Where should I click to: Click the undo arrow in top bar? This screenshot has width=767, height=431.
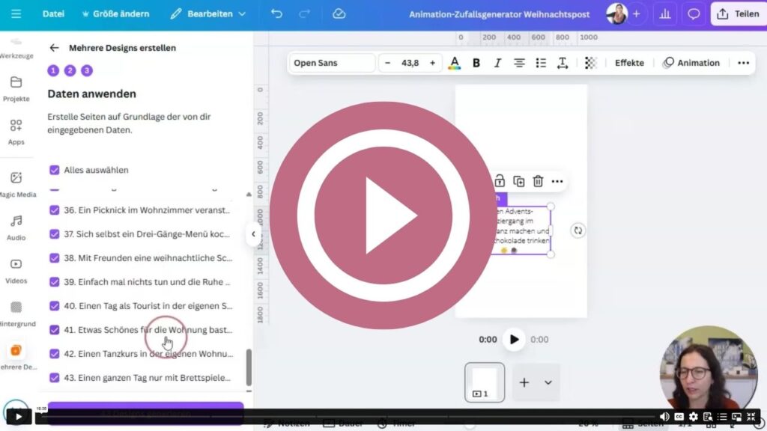tap(276, 13)
